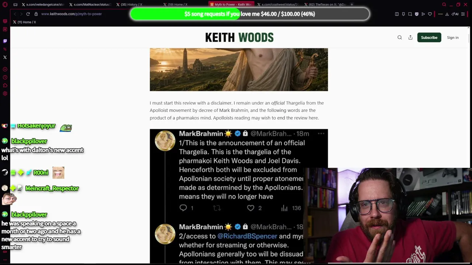Click chat username R00ni
The image size is (472, 265).
click(x=41, y=173)
